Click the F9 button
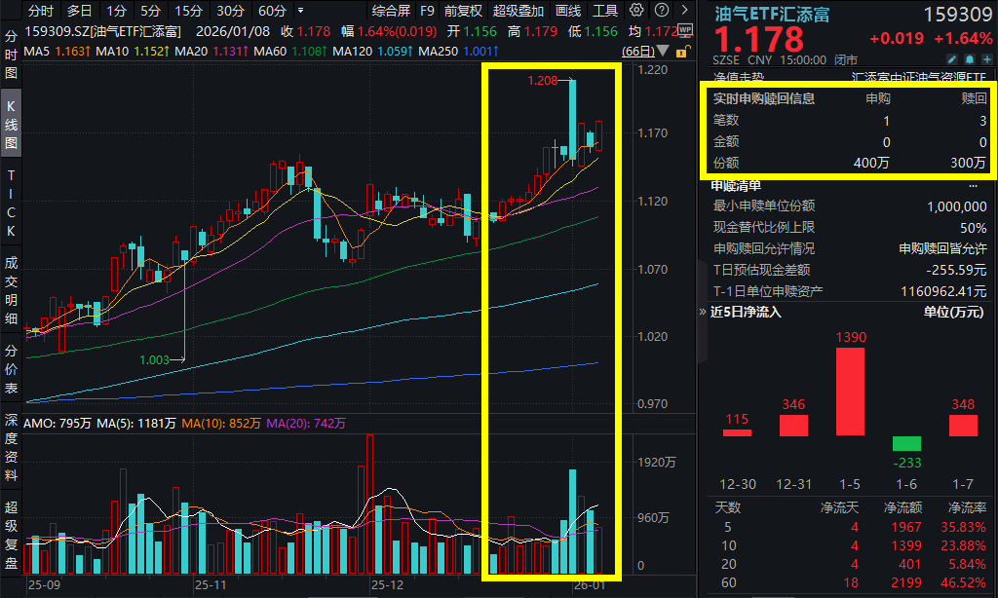Viewport: 998px width, 598px height. (427, 11)
